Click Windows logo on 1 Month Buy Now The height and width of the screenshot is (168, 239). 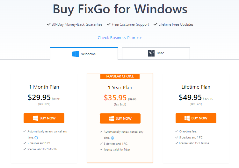[x=35, y=118]
